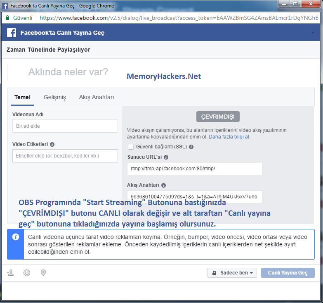Click info icon next to Sunucu URL'si
Image resolution: width=323 pixels, height=303 pixels.
click(x=166, y=157)
